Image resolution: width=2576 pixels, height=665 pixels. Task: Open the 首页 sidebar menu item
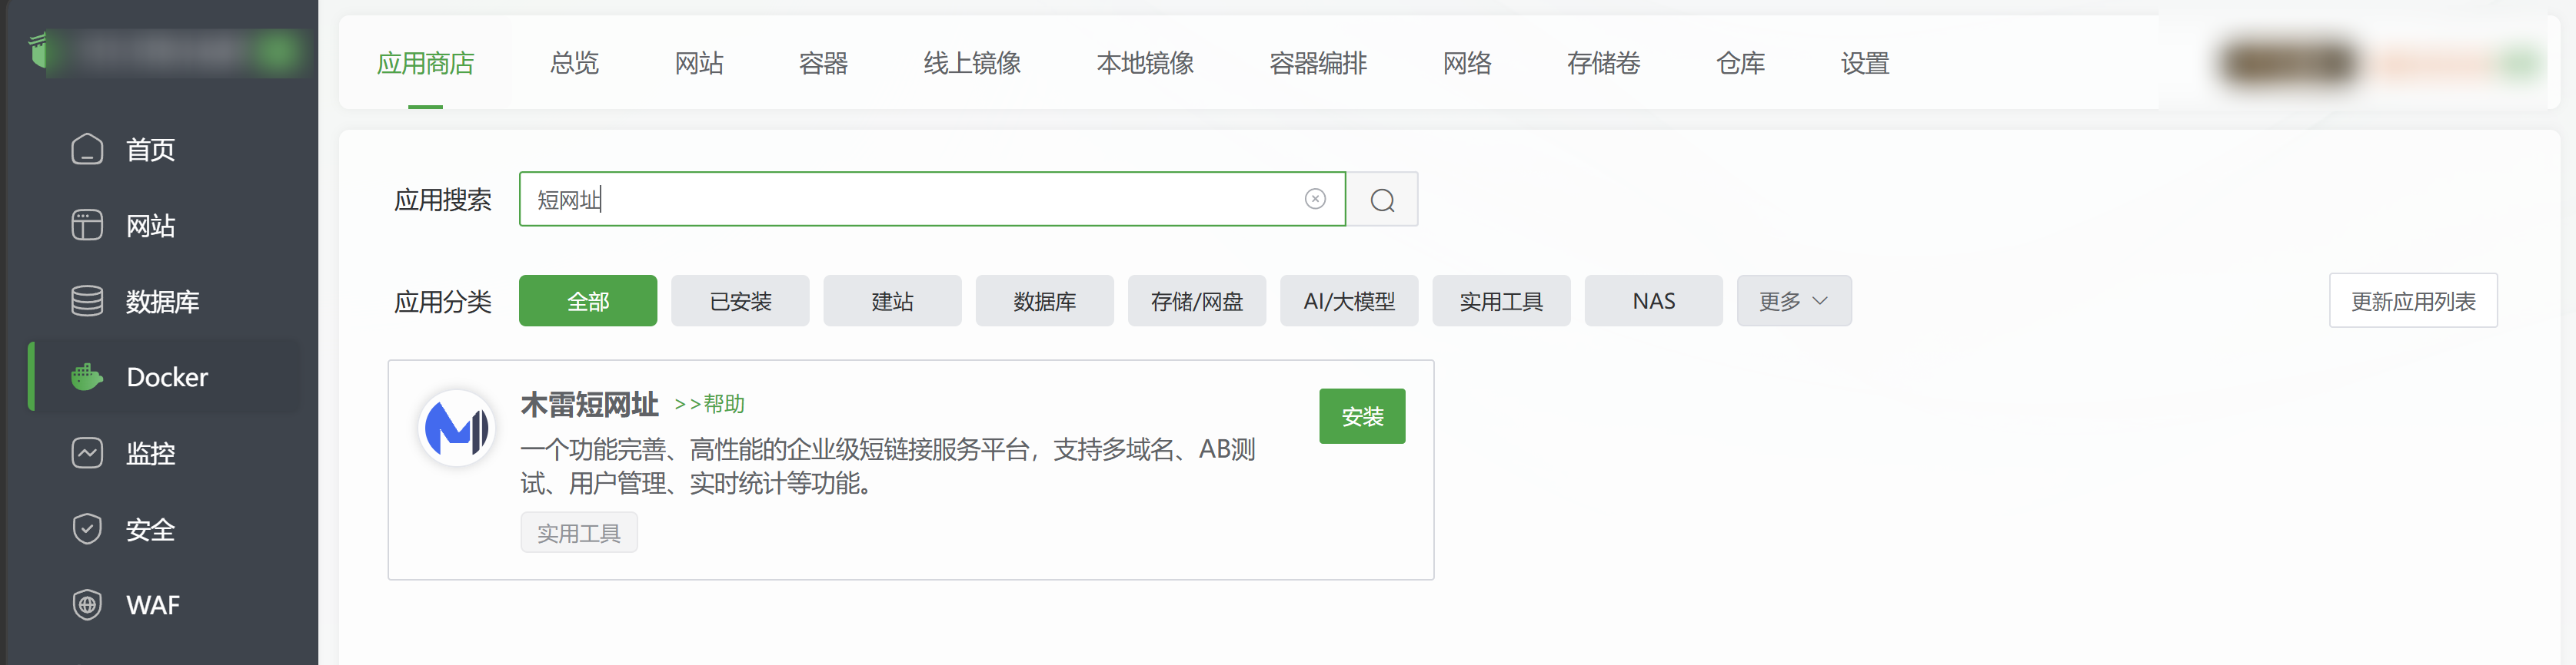pos(165,150)
